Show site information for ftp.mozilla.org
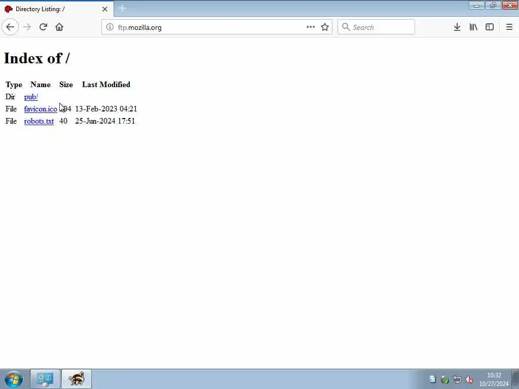The width and height of the screenshot is (519, 389). [x=110, y=27]
